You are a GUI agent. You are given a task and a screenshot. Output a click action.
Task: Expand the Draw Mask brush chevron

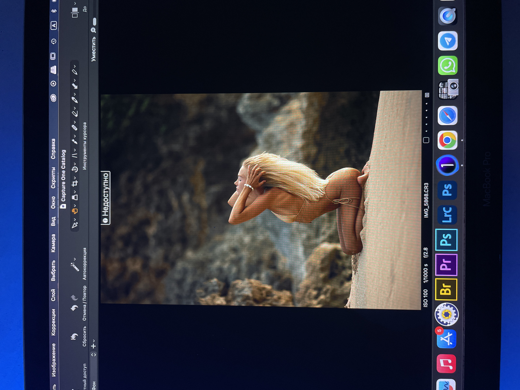tap(75, 136)
